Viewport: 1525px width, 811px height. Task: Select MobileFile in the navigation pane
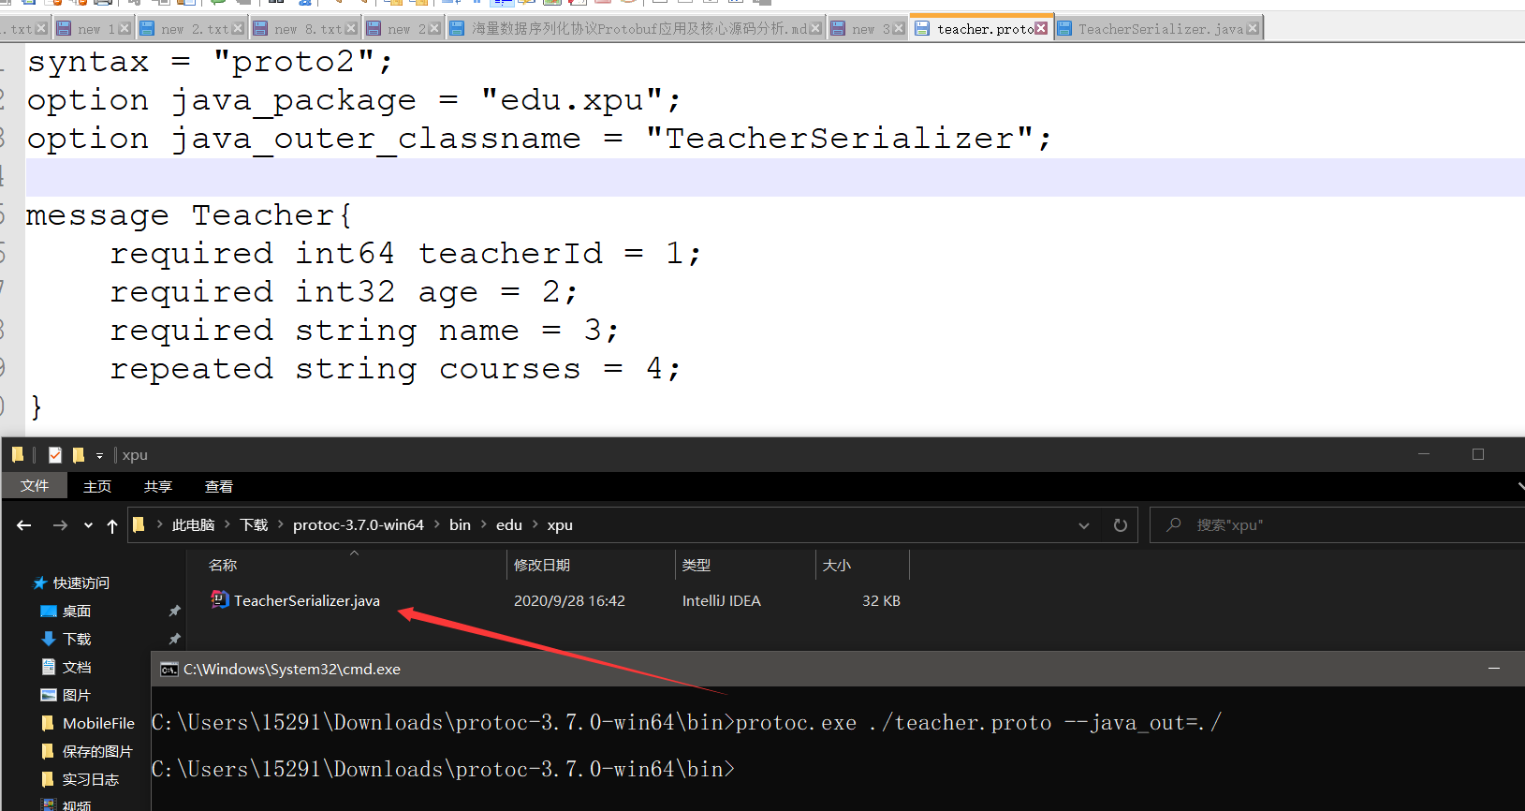click(98, 723)
